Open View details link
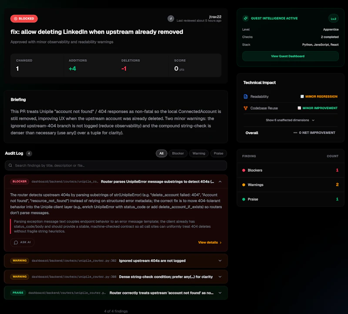Image resolution: width=348 pixels, height=314 pixels. pyautogui.click(x=210, y=242)
